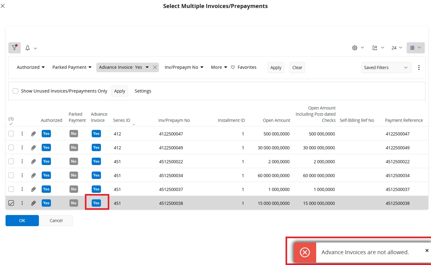Open the Saved Filters combo box
Viewport: 431px width, 265px height.
pos(386,68)
